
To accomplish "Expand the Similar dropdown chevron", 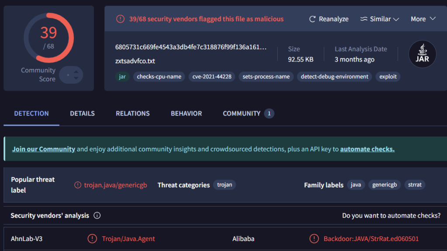I will [396, 19].
